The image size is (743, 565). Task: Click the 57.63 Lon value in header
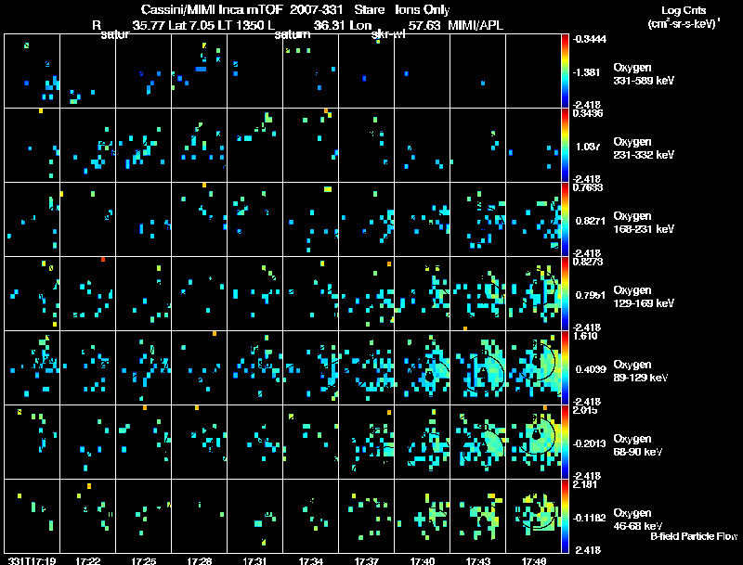tap(425, 26)
